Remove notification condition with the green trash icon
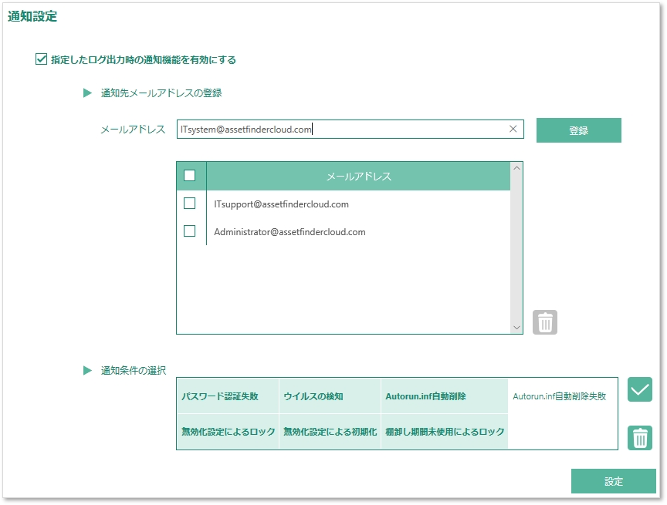This screenshot has width=667, height=505. pyautogui.click(x=640, y=438)
